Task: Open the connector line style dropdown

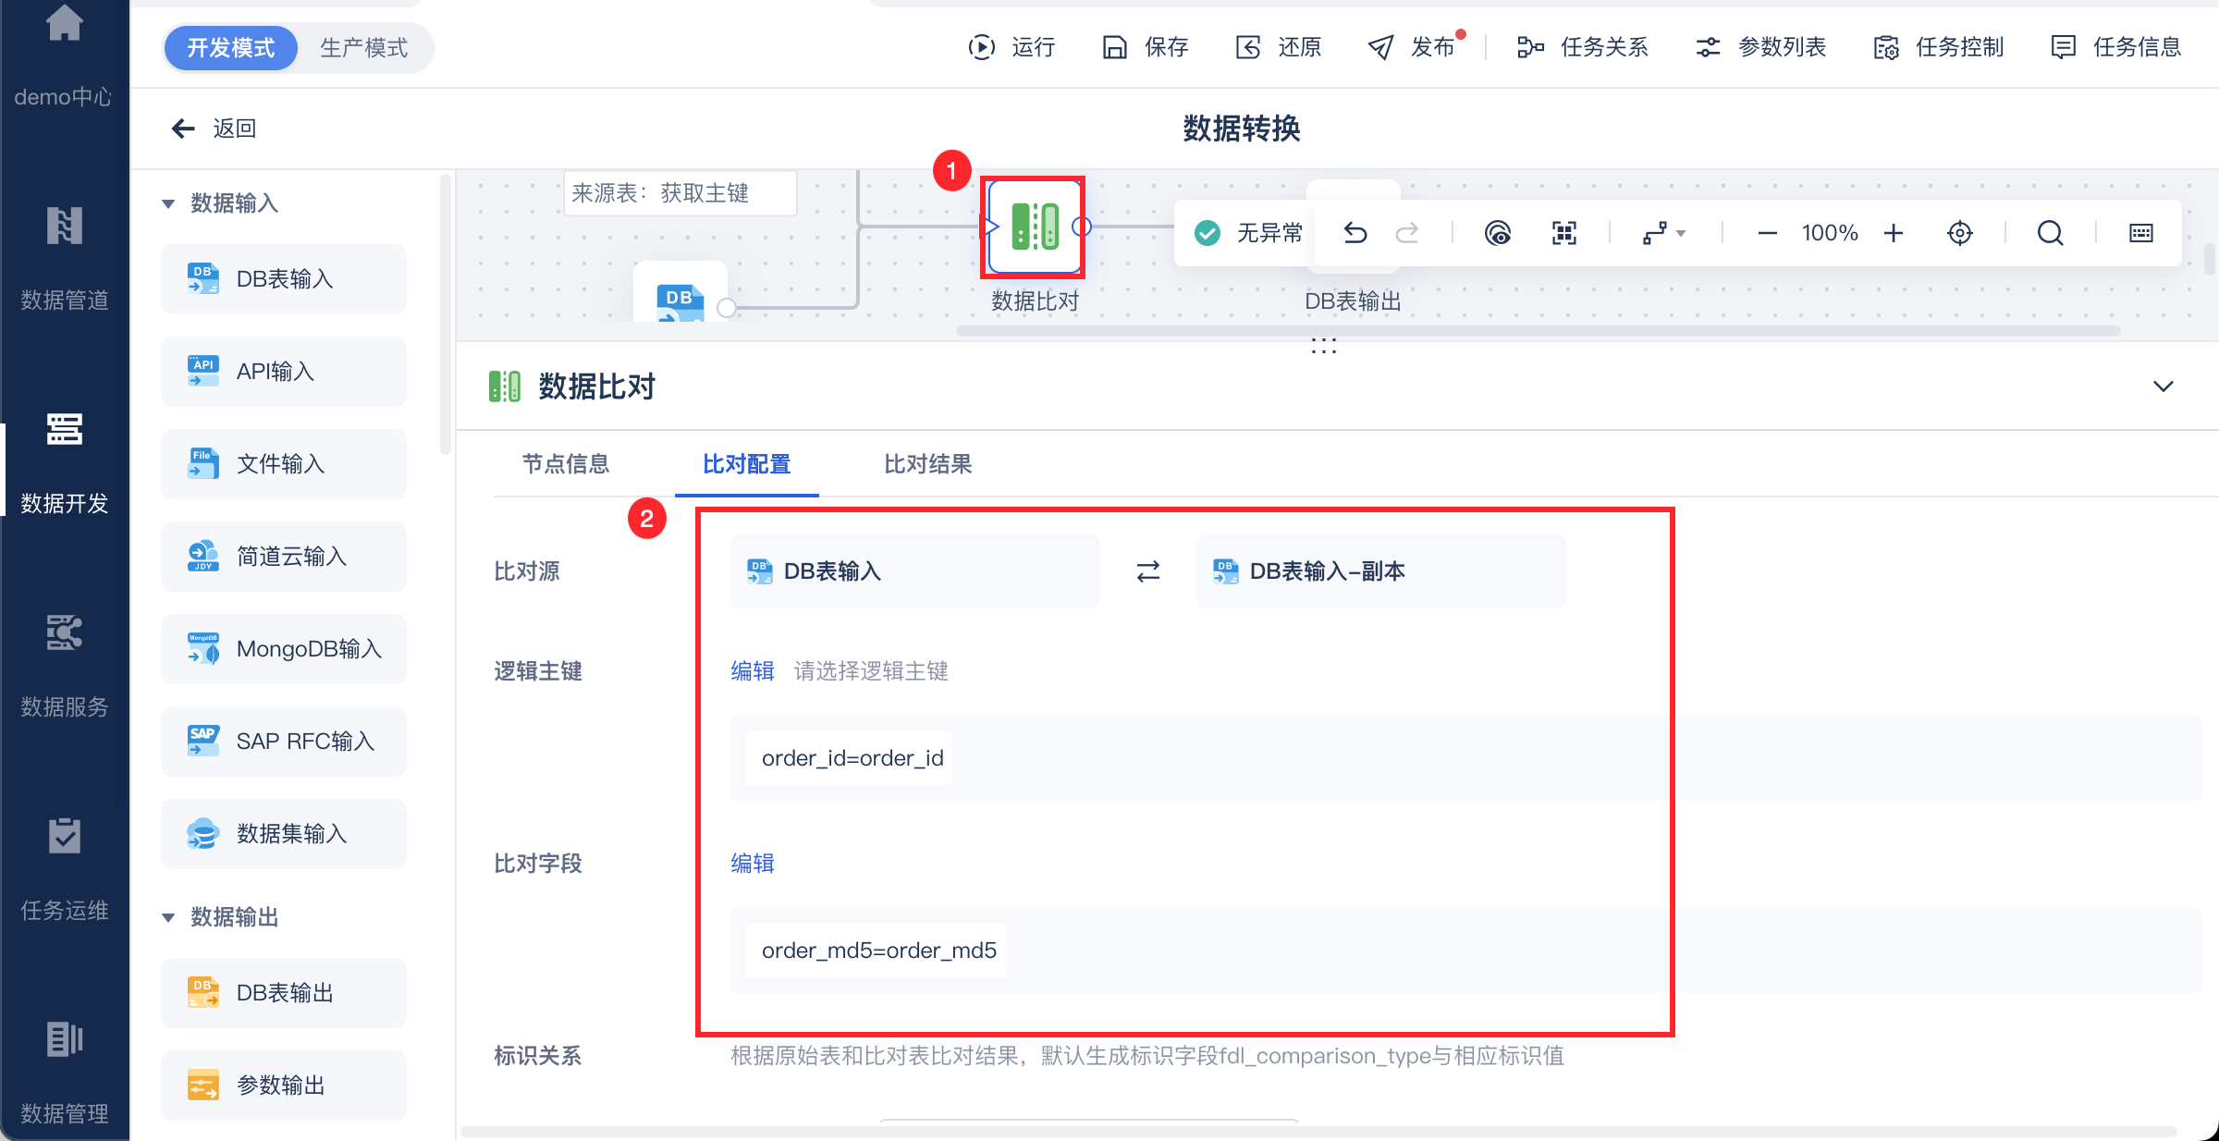Action: 1664,233
